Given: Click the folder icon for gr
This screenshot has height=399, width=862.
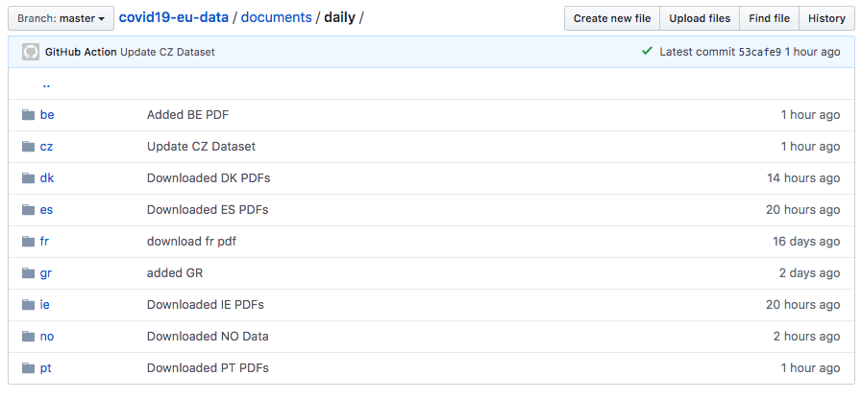Looking at the screenshot, I should click(29, 272).
